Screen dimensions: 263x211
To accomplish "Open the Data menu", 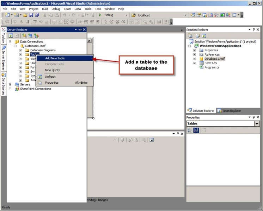I will (78, 9).
